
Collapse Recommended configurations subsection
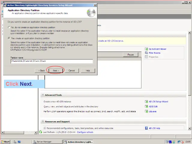[x=45, y=128]
